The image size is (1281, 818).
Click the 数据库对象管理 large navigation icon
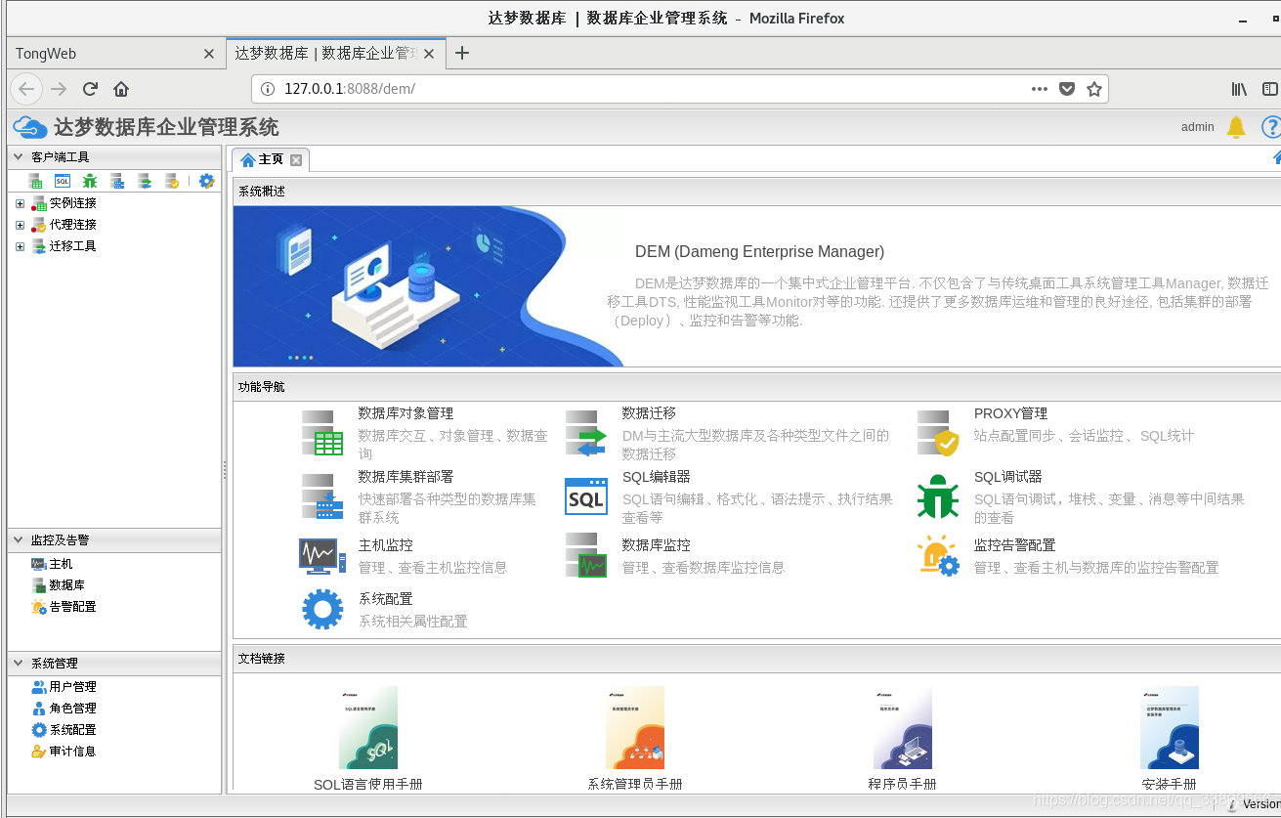coord(322,433)
